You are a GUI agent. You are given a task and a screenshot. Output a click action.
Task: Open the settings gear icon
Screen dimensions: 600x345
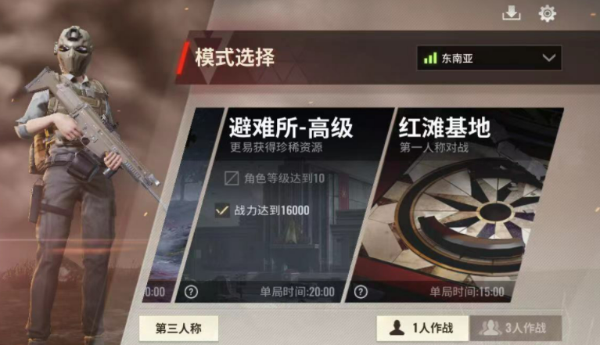(x=547, y=13)
